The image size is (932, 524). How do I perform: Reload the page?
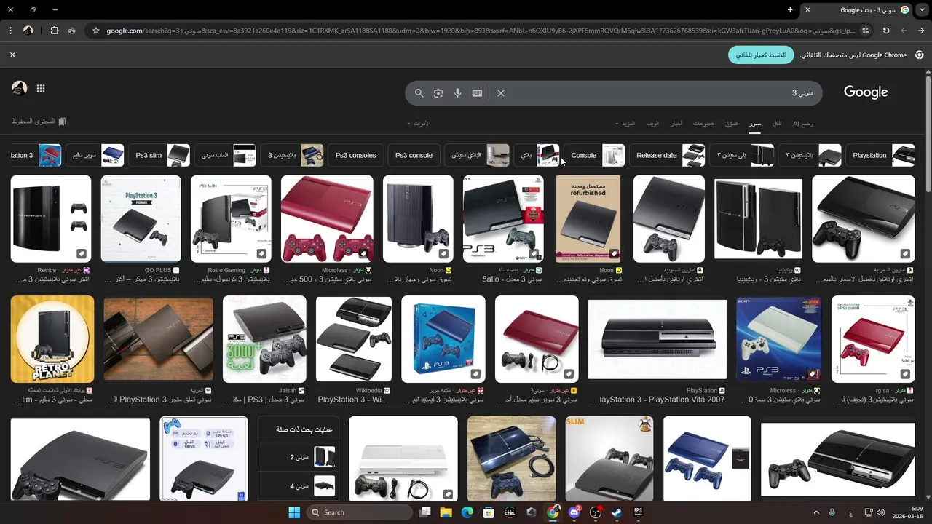click(886, 31)
